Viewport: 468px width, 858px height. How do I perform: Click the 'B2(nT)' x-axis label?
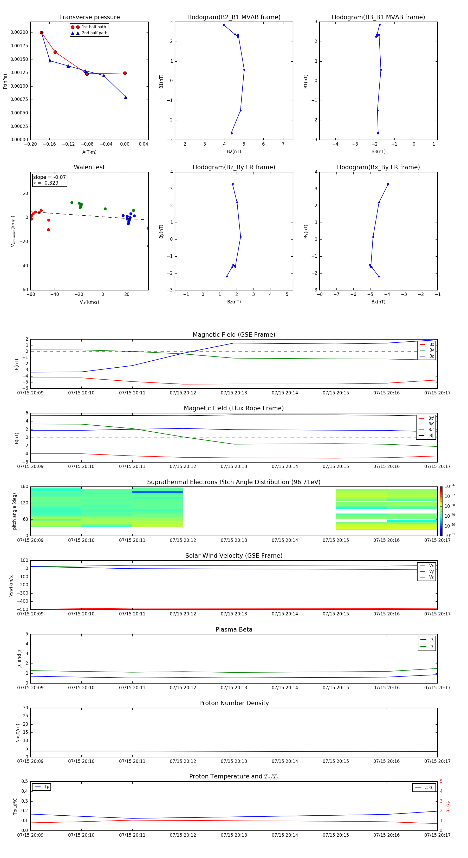[234, 152]
